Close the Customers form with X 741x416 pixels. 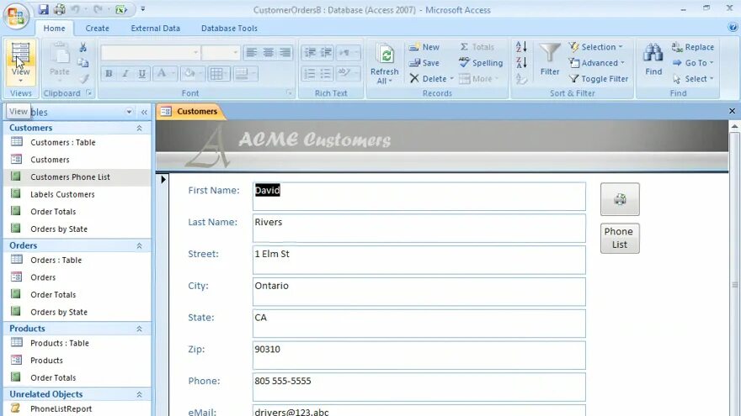pyautogui.click(x=732, y=111)
